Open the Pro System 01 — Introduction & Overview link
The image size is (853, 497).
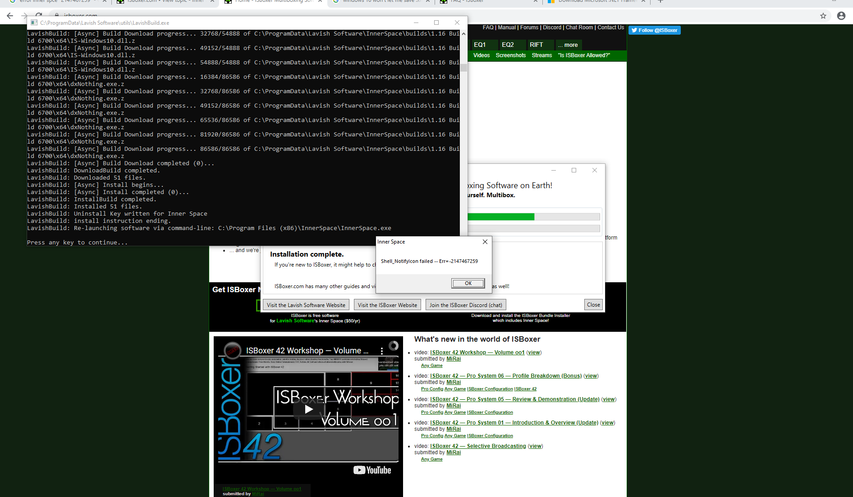[514, 423]
